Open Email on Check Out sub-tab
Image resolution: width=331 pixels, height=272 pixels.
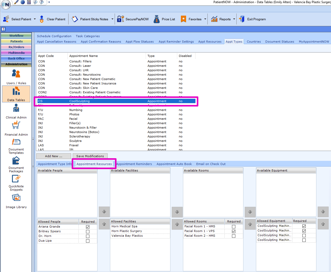[211, 164]
